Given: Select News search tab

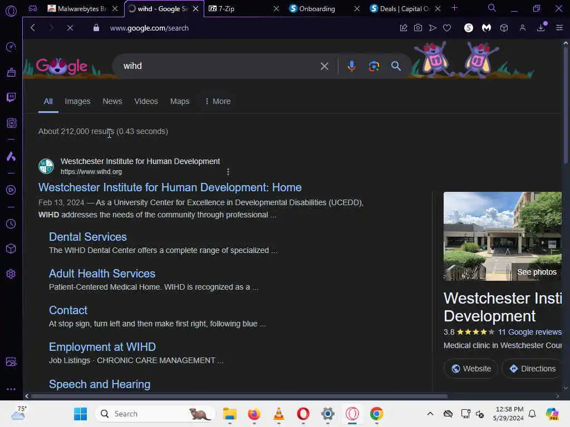Looking at the screenshot, I should point(112,101).
